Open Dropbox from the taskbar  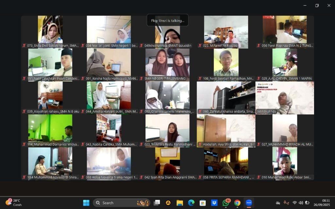(214, 203)
